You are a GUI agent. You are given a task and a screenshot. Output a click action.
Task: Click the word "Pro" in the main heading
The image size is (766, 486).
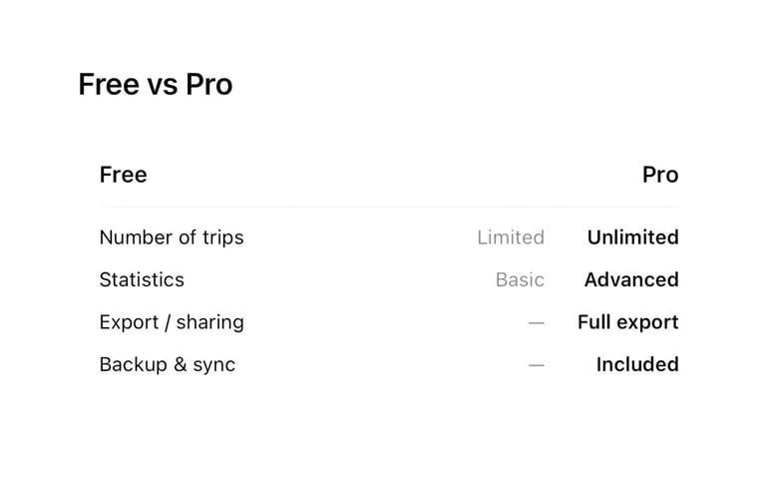click(x=209, y=85)
